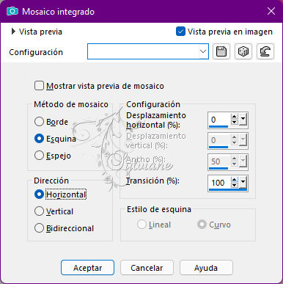Choose the Espejo radio option
Image resolution: width=283 pixels, height=284 pixels.
click(x=39, y=156)
